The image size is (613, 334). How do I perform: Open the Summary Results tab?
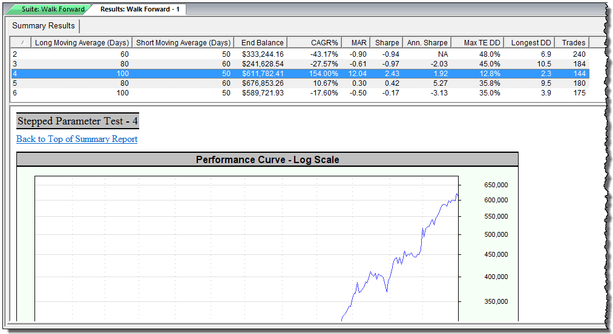click(x=44, y=26)
